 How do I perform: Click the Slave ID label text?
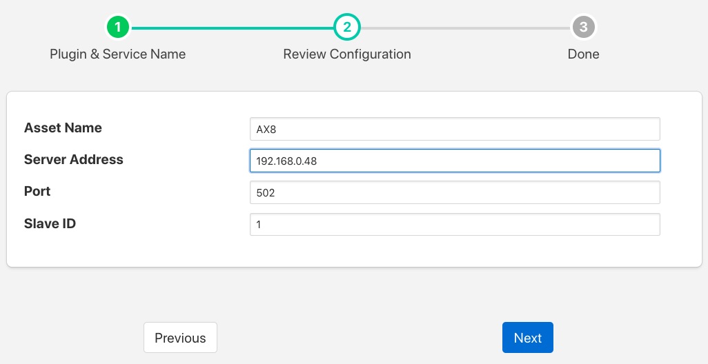click(x=50, y=223)
